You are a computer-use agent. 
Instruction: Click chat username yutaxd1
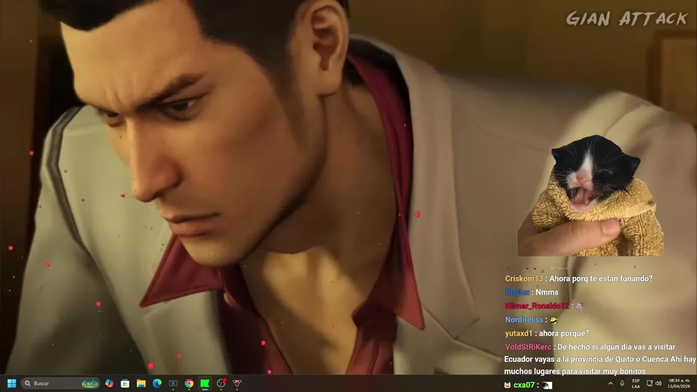518,333
